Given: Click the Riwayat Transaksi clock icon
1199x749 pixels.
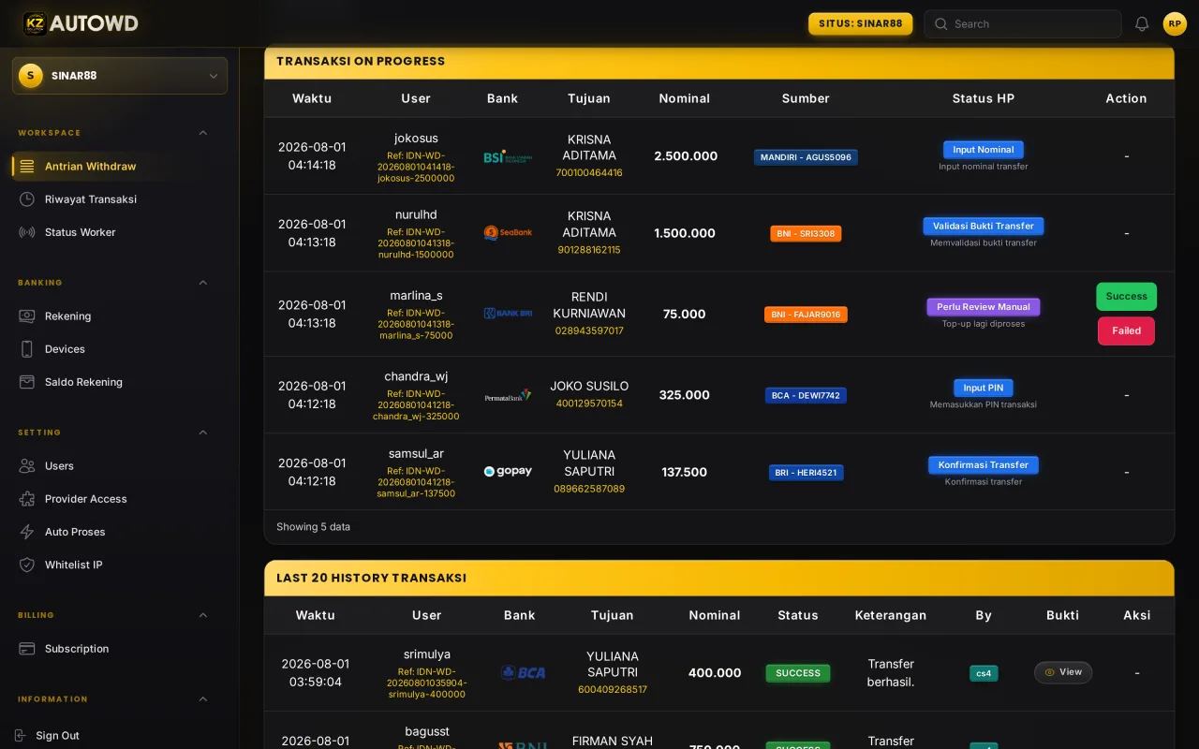Looking at the screenshot, I should coord(27,199).
